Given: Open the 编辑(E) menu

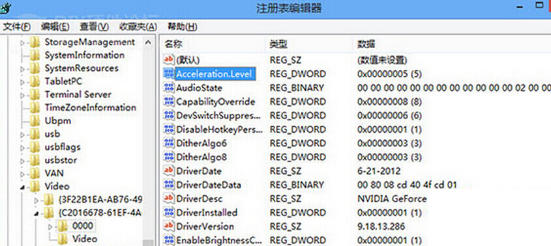Looking at the screenshot, I should tap(55, 27).
